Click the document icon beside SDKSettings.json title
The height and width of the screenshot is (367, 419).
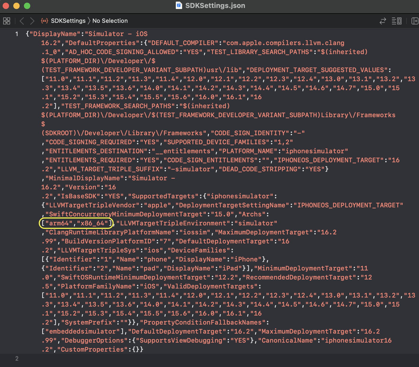(x=179, y=5)
